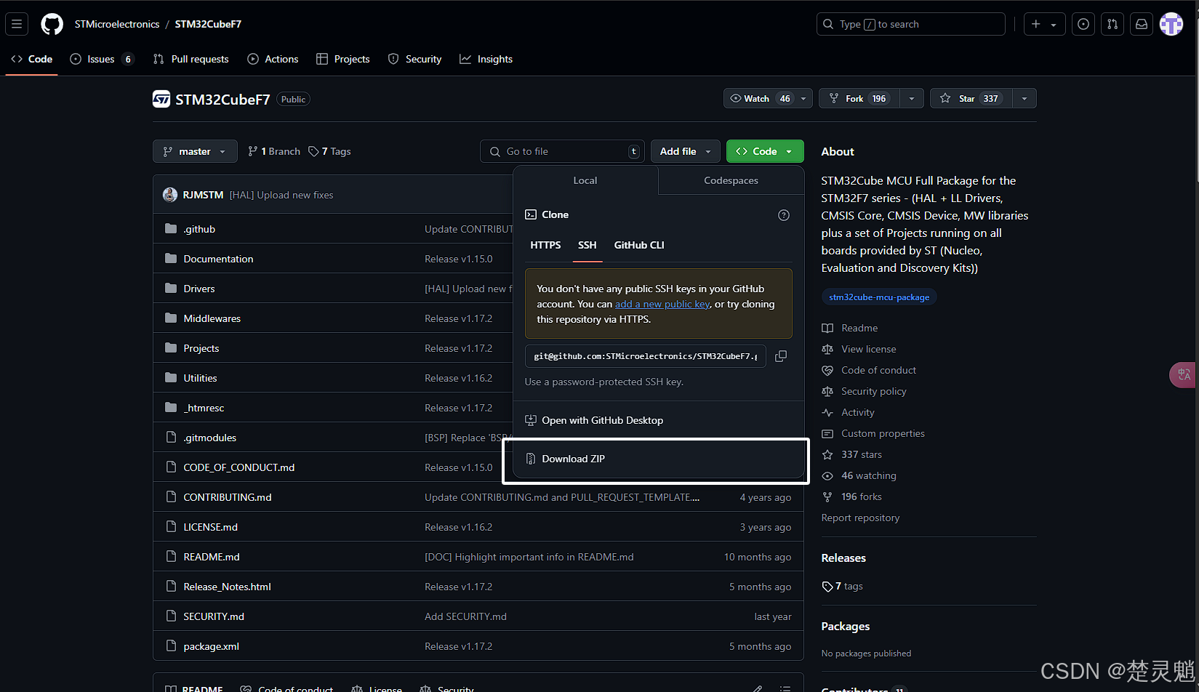Open the Drivers folder
The width and height of the screenshot is (1199, 692).
(x=199, y=289)
